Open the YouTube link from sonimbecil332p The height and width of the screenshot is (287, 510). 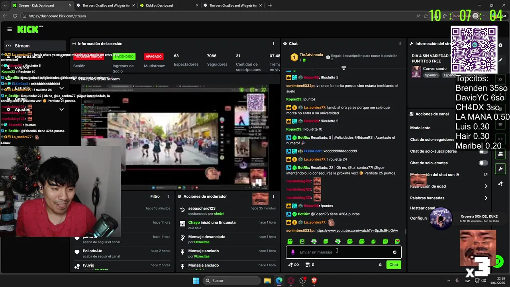click(x=357, y=231)
